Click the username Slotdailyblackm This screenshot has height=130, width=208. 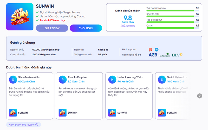click(x=177, y=77)
